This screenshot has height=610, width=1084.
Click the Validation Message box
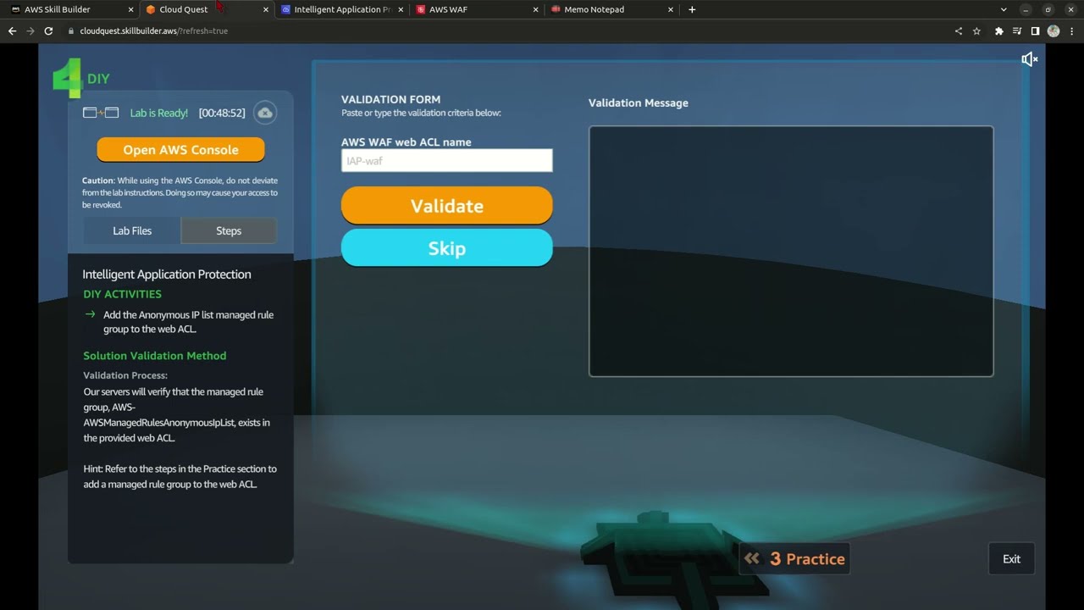[791, 251]
